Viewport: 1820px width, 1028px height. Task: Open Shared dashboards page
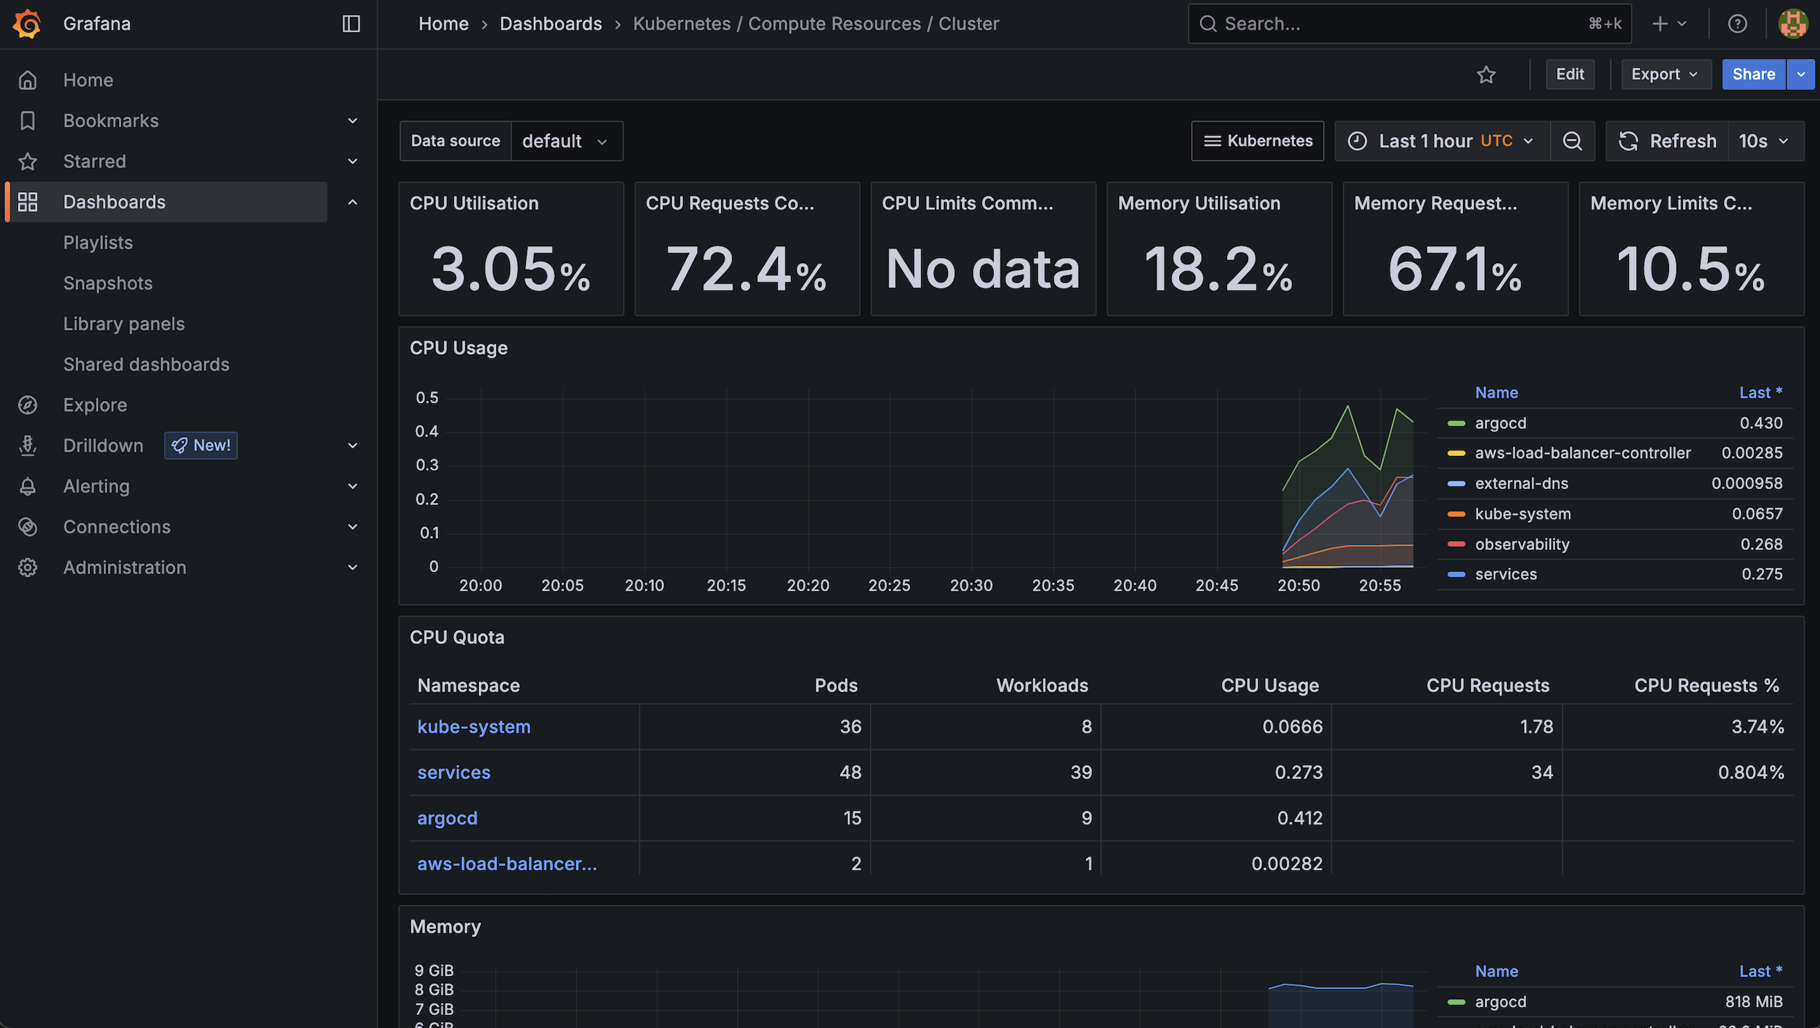[x=146, y=365]
